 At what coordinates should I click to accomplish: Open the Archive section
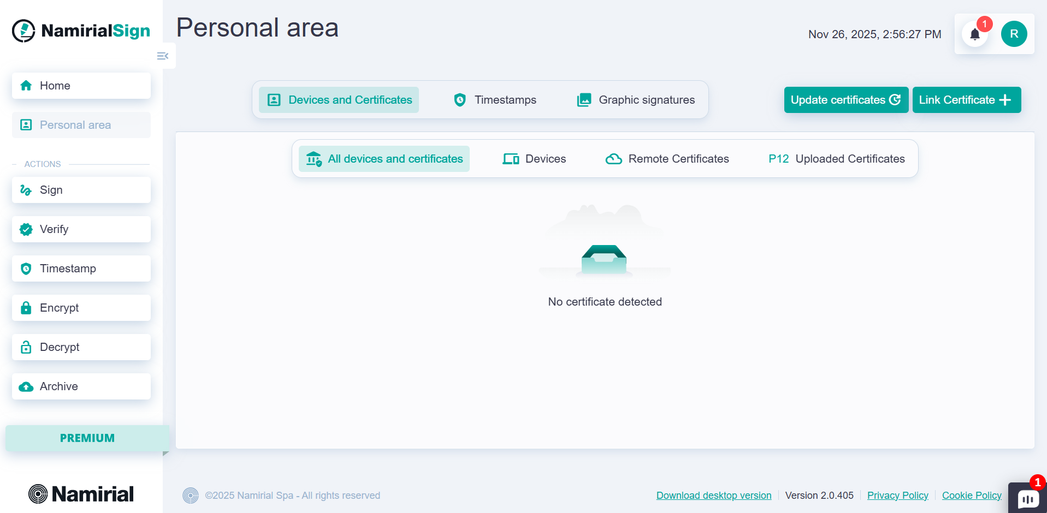[x=81, y=386]
